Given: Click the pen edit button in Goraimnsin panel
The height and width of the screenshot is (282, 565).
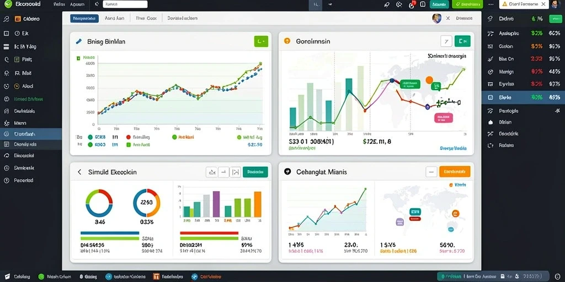Looking at the screenshot, I should pyautogui.click(x=446, y=41).
